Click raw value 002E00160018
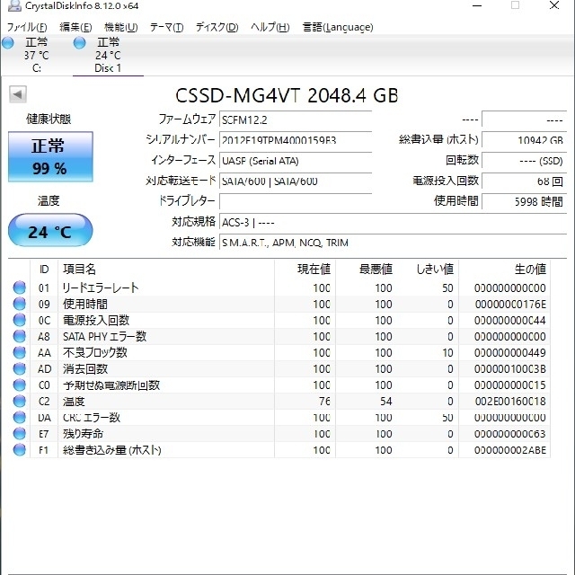This screenshot has height=575, width=575. point(510,402)
